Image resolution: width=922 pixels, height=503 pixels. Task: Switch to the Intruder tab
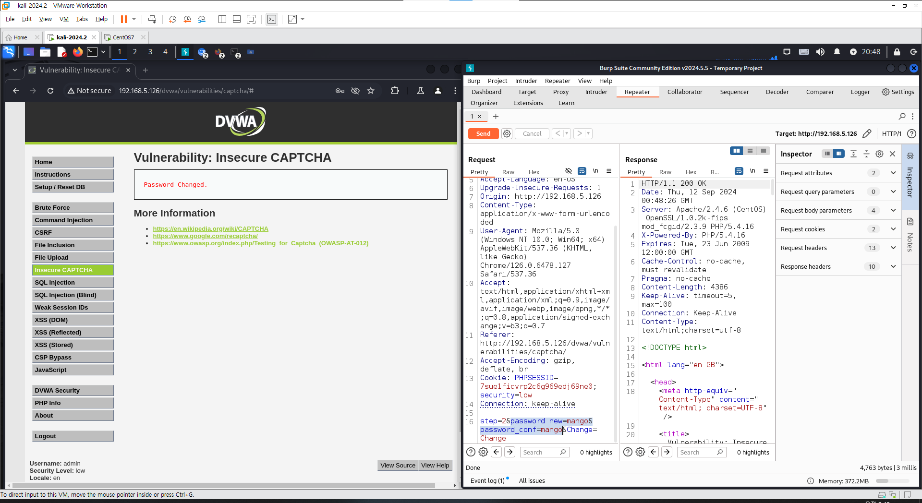tap(596, 92)
